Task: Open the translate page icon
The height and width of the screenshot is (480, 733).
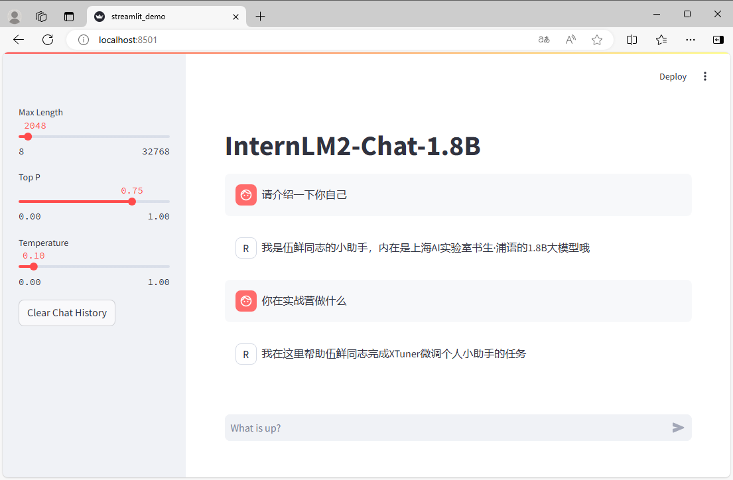Action: pyautogui.click(x=544, y=40)
